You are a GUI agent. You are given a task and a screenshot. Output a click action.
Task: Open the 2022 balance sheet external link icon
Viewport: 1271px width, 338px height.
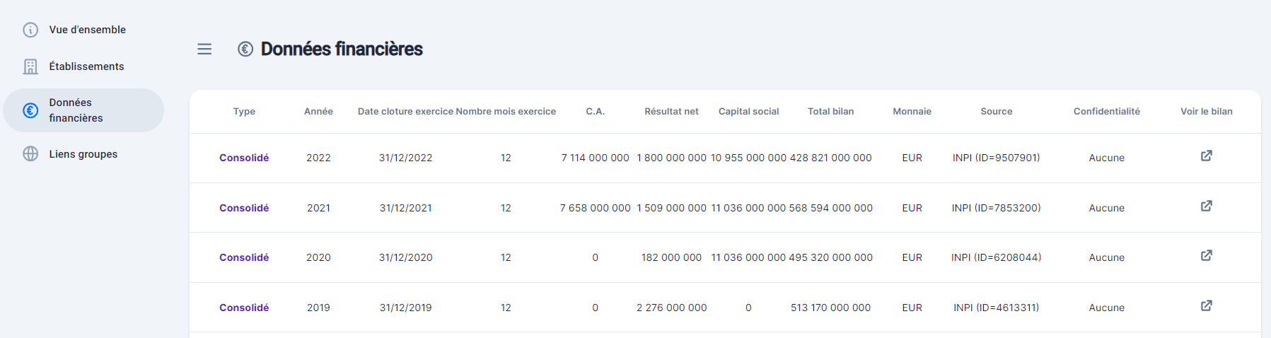(1207, 156)
